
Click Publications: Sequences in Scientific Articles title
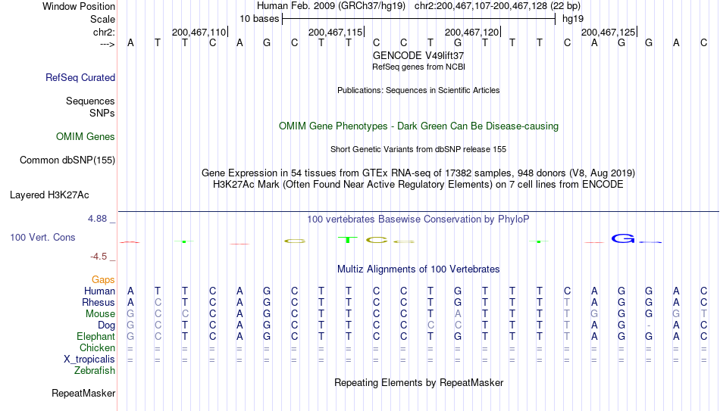418,90
